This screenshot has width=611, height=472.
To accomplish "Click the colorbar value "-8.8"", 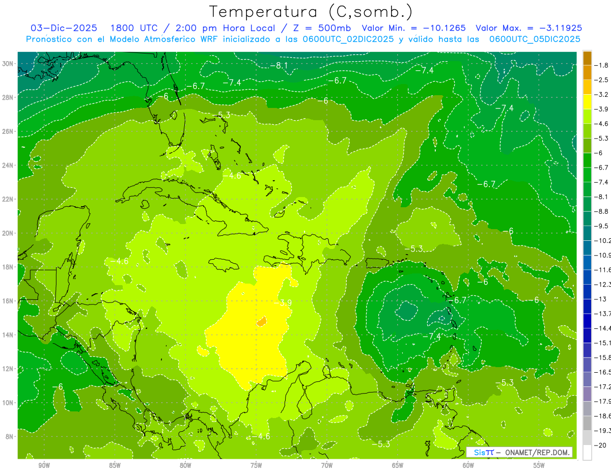I will [x=601, y=211].
